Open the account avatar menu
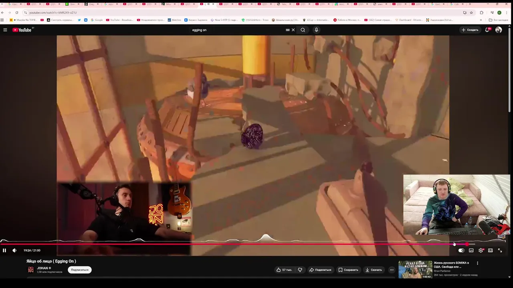 [499, 30]
